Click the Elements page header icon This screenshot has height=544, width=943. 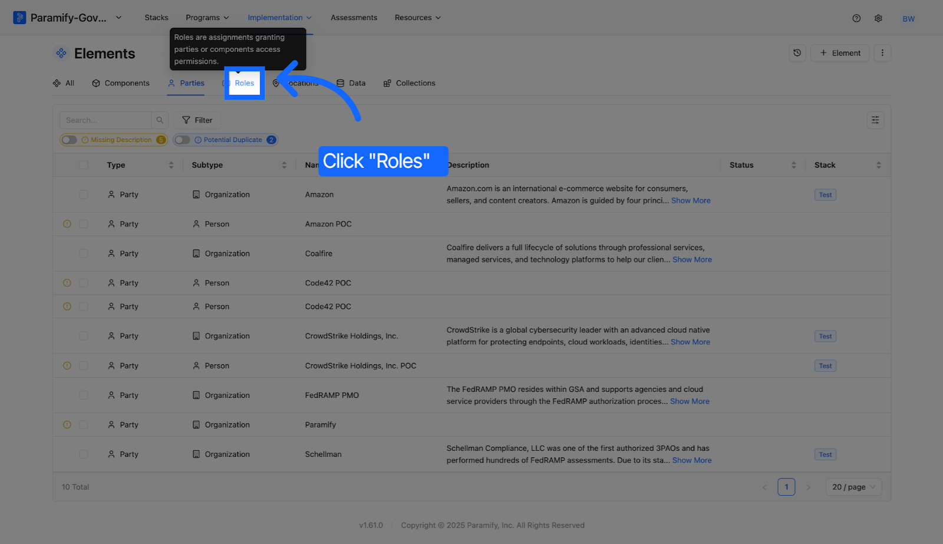click(61, 53)
